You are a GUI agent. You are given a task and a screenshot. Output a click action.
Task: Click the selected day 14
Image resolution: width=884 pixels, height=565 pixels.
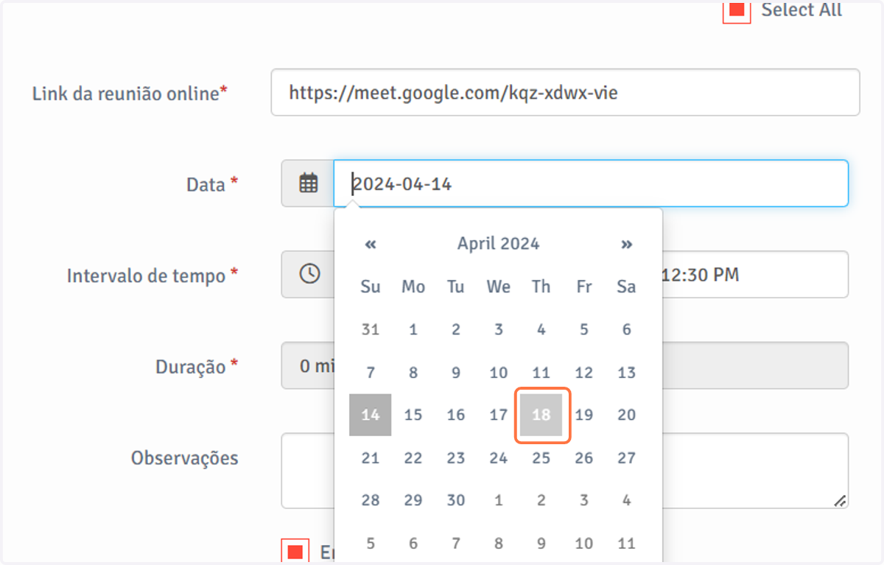pos(371,415)
